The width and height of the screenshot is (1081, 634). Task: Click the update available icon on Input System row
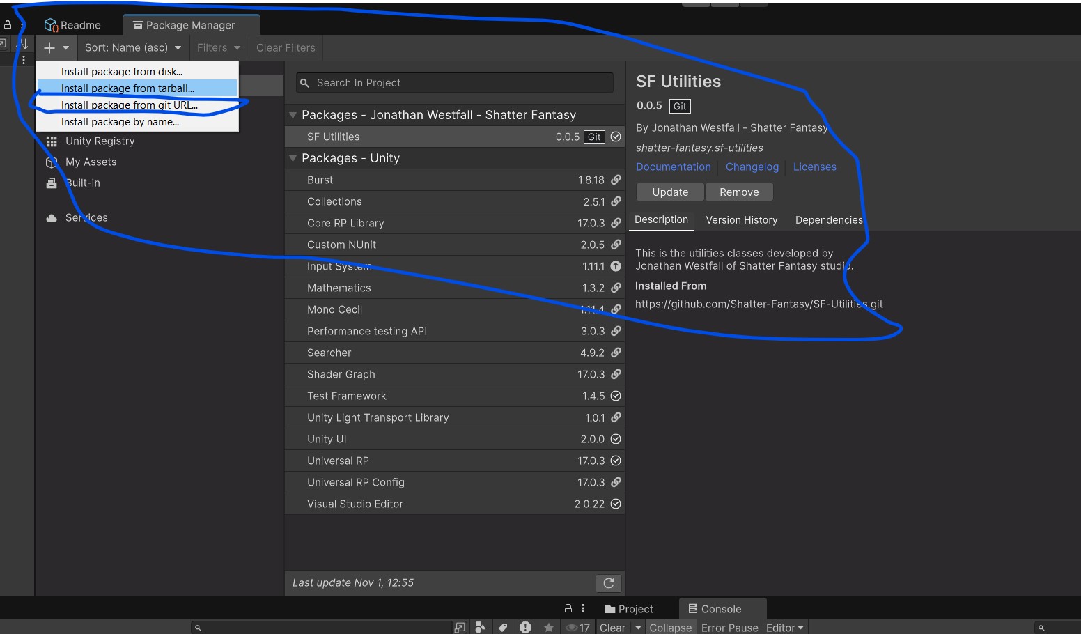(x=616, y=266)
